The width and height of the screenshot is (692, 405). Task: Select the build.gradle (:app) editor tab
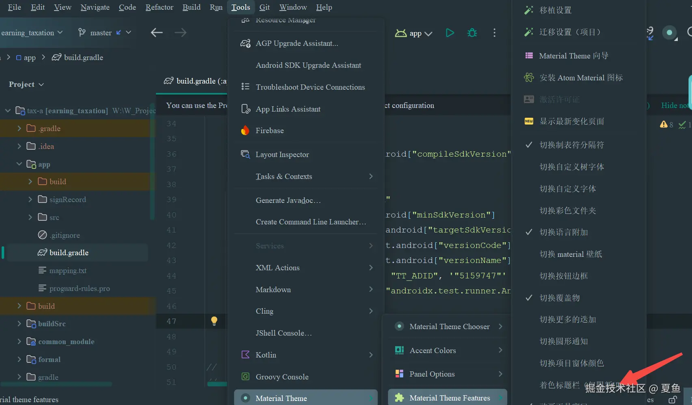[x=195, y=81]
